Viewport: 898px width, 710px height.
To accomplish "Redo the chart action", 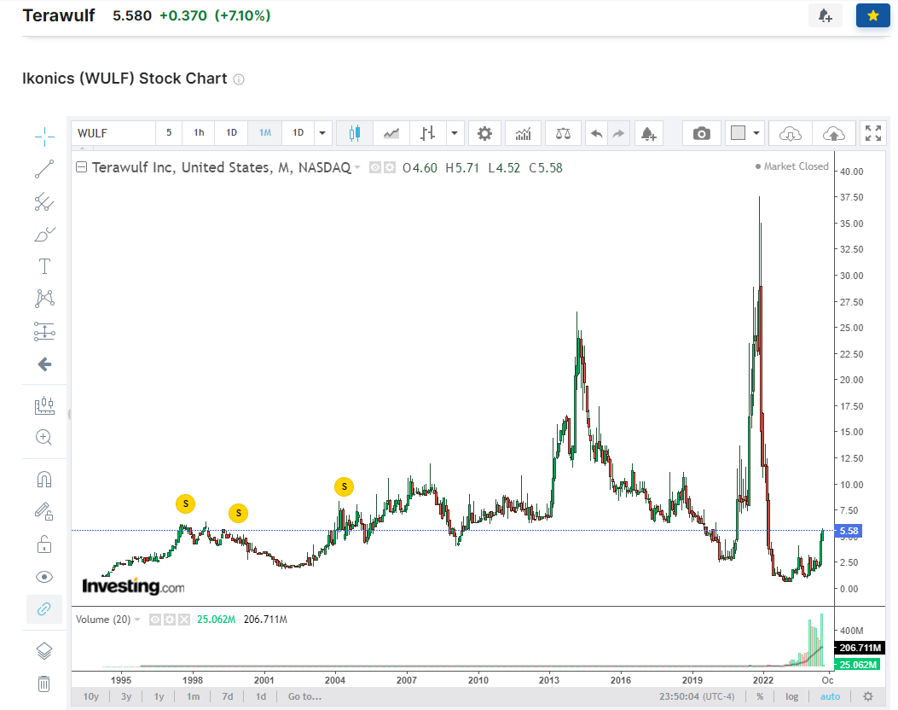I will click(618, 133).
